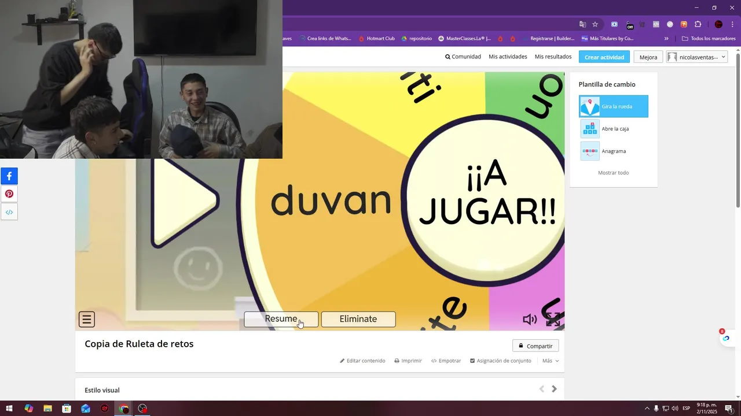Open the embed code side button
This screenshot has width=741, height=416.
(9, 212)
